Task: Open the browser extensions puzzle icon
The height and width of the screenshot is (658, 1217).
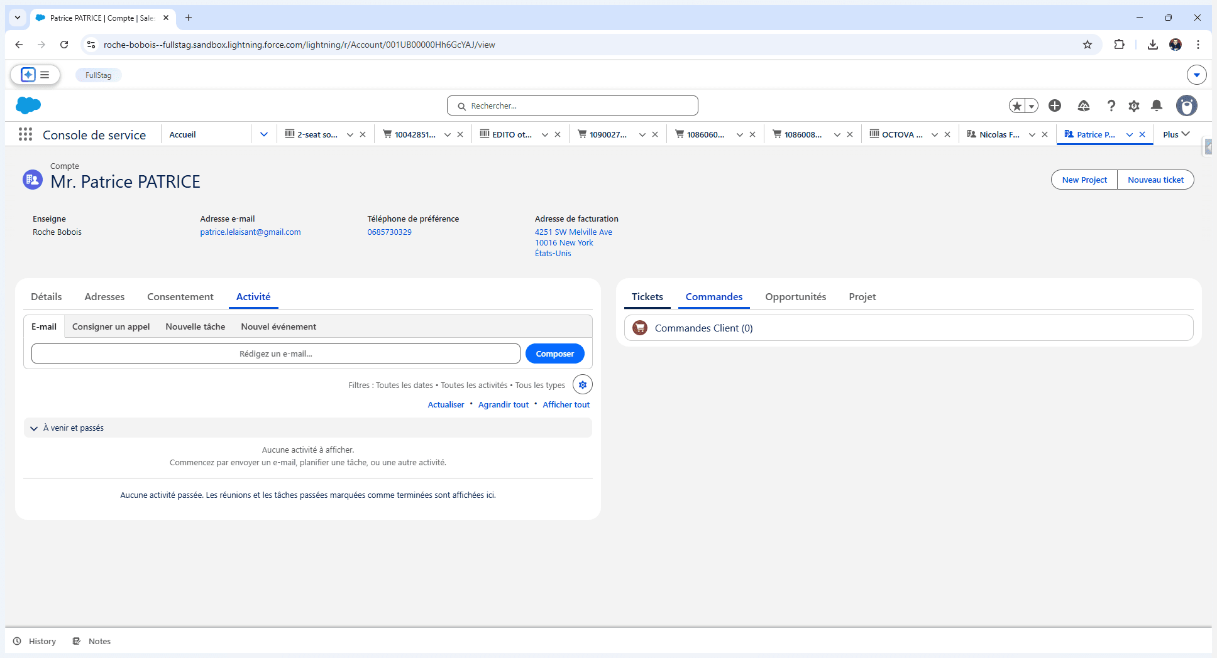Action: (1119, 45)
